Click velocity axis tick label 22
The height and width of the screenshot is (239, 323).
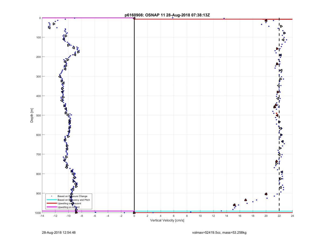[279, 216]
